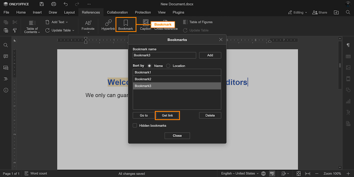Click the Save icon in title bar

click(42, 4)
